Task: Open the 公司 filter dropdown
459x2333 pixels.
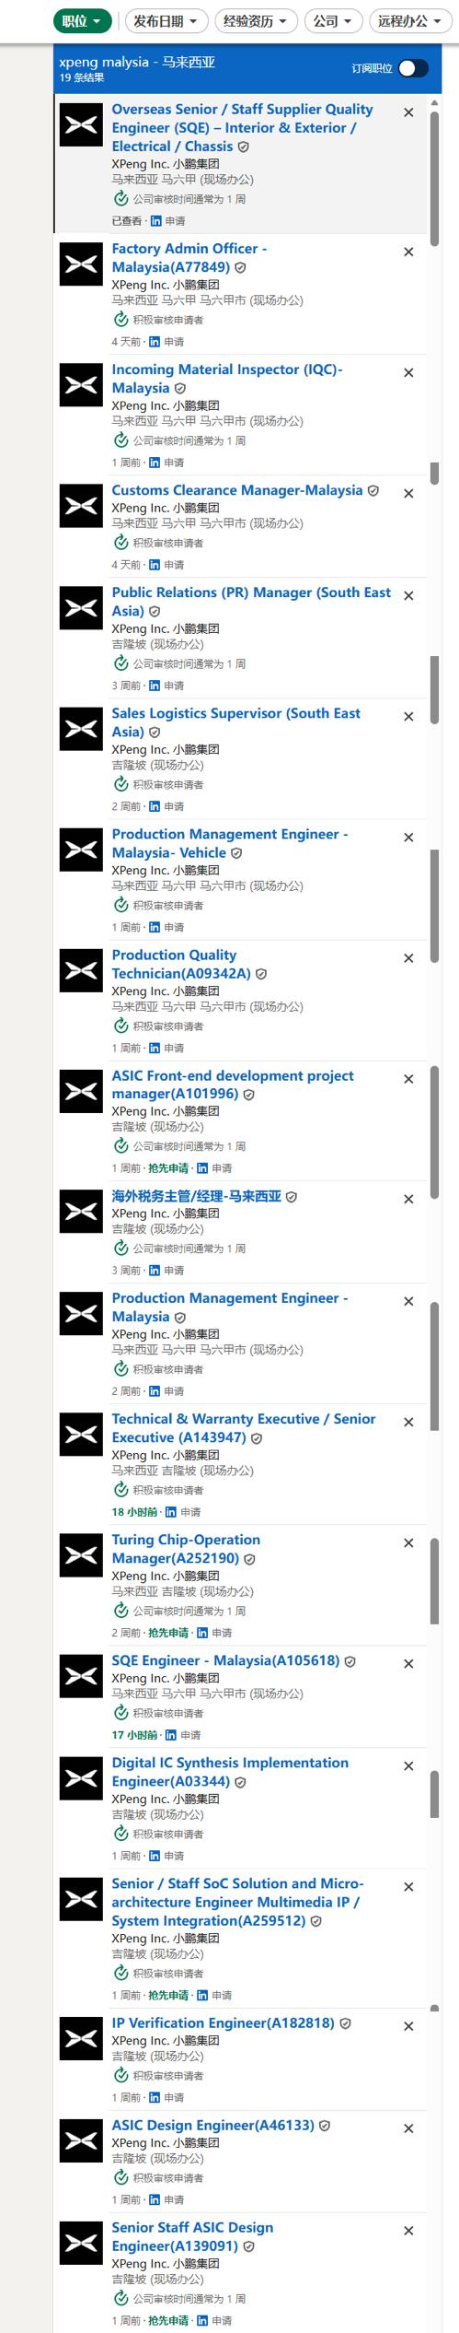Action: coord(332,20)
